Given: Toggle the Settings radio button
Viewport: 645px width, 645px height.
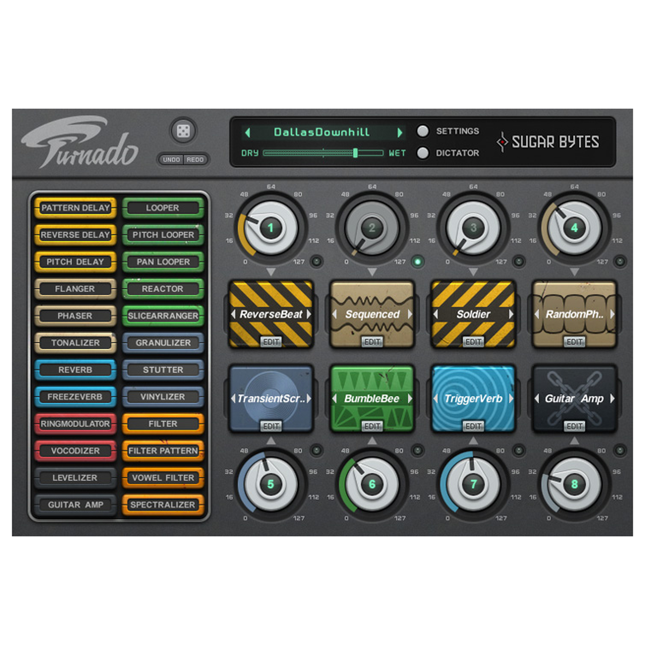Looking at the screenshot, I should click(x=423, y=131).
